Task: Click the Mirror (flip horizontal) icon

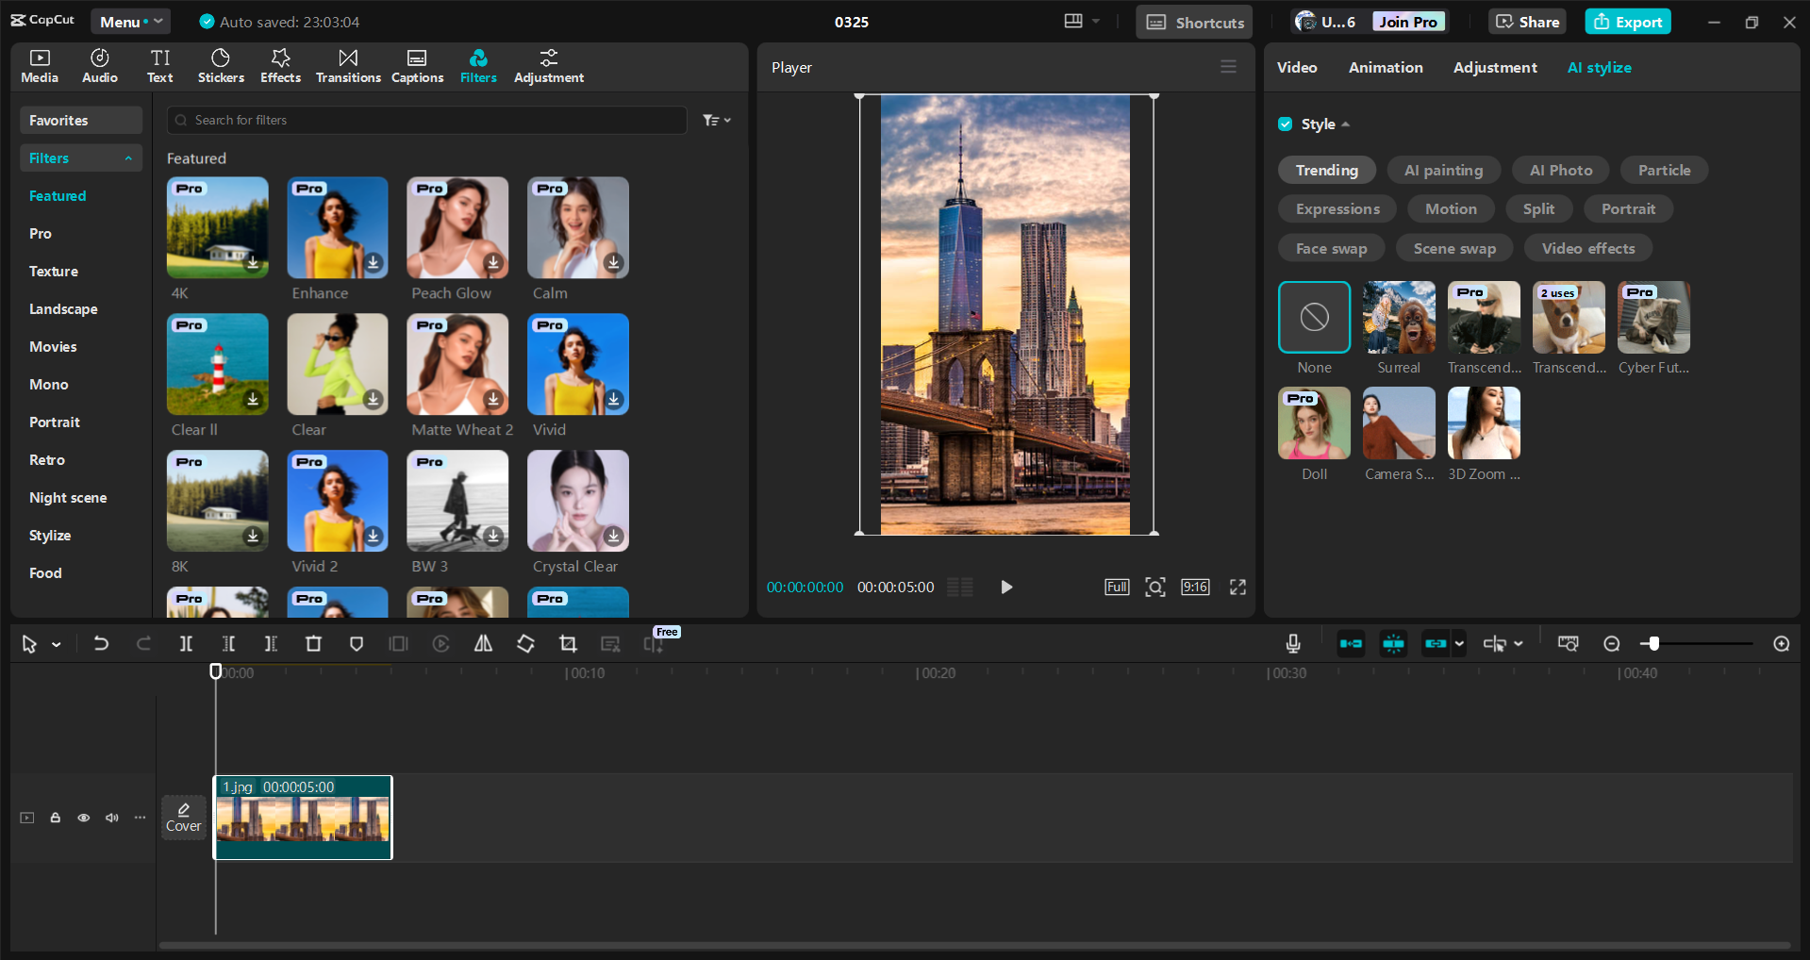Action: (483, 643)
